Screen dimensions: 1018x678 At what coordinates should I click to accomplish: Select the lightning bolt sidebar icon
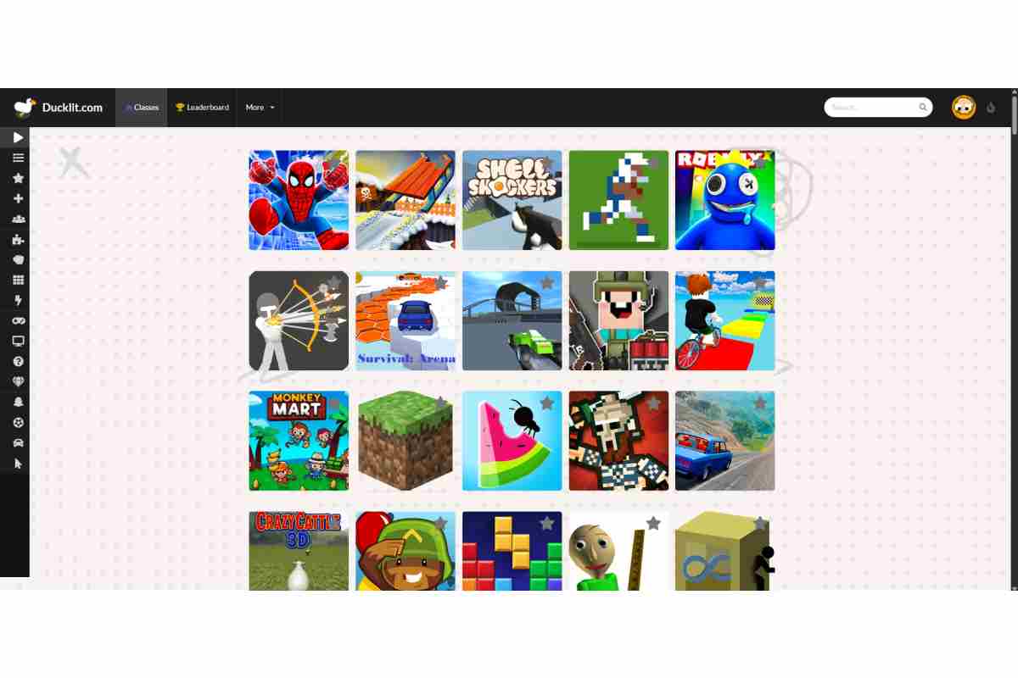(18, 300)
